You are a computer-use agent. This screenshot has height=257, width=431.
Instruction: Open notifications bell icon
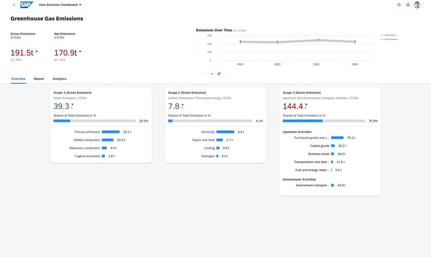408,5
